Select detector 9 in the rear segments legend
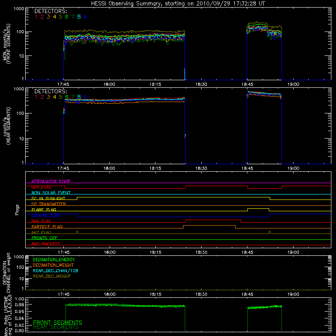The width and height of the screenshot is (336, 336). (x=85, y=97)
